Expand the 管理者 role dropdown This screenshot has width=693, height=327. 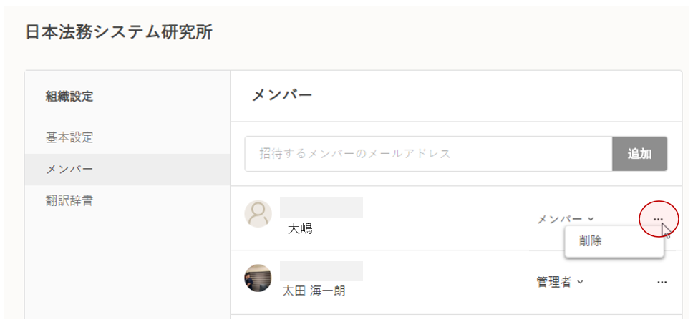click(x=560, y=282)
